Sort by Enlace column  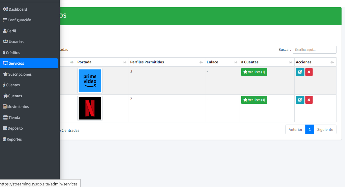tap(222, 62)
